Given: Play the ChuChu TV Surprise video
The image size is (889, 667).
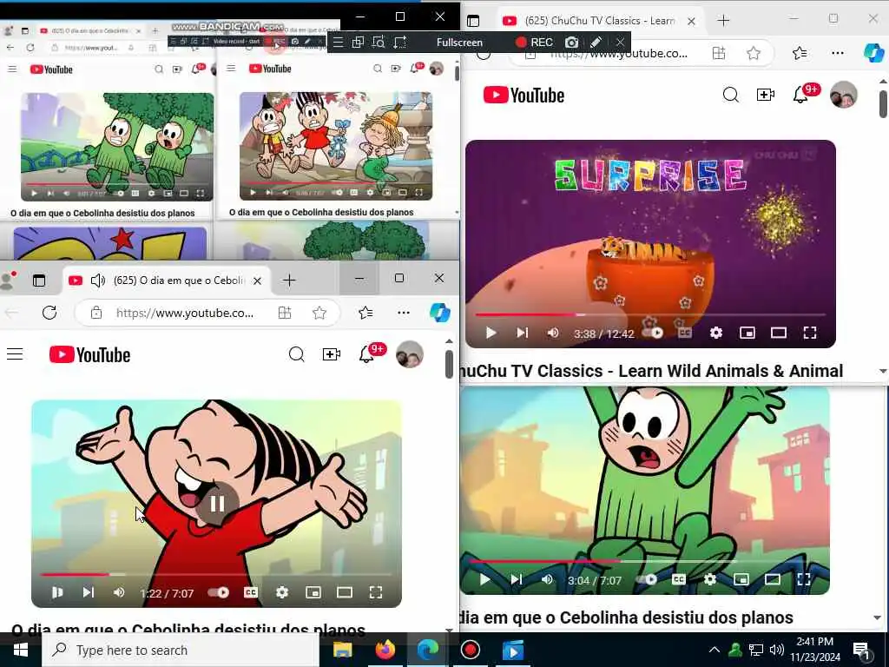Looking at the screenshot, I should (491, 333).
